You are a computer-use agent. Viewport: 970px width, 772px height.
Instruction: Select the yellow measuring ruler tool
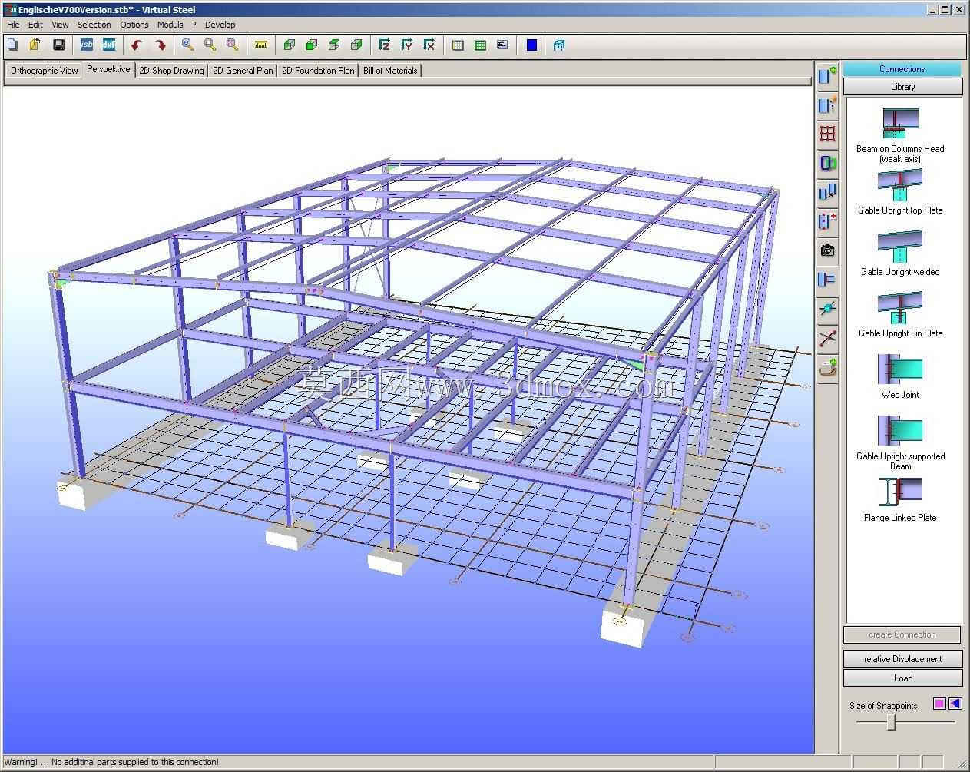point(261,45)
